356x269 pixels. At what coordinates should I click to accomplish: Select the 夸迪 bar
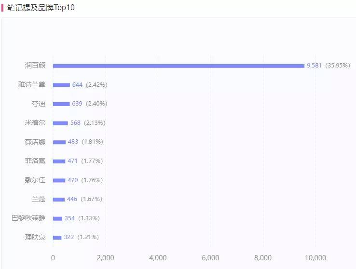click(x=61, y=104)
